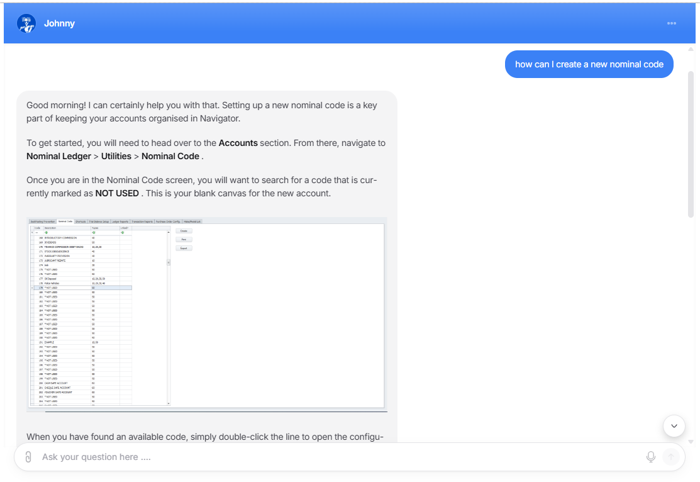Click the Johnny assistant avatar icon

pyautogui.click(x=26, y=23)
